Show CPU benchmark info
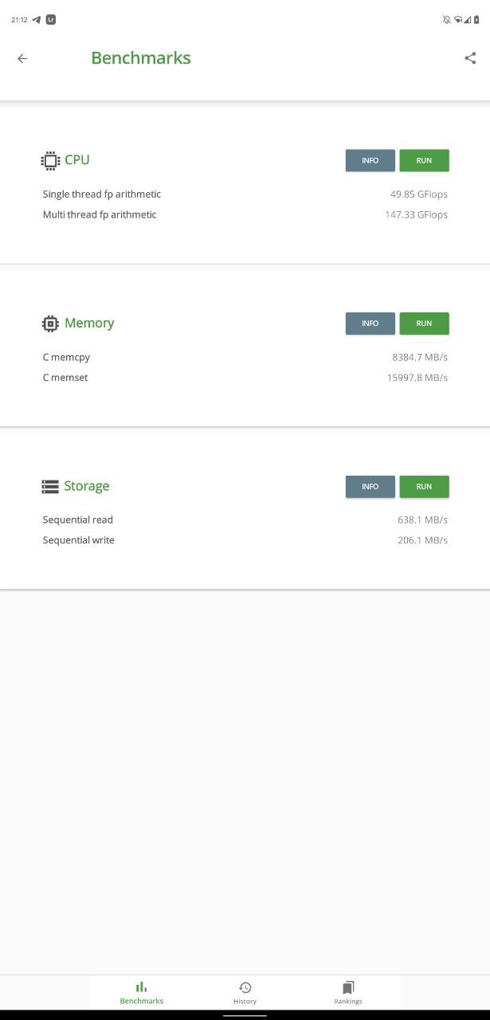The height and width of the screenshot is (1020, 490). pyautogui.click(x=370, y=160)
